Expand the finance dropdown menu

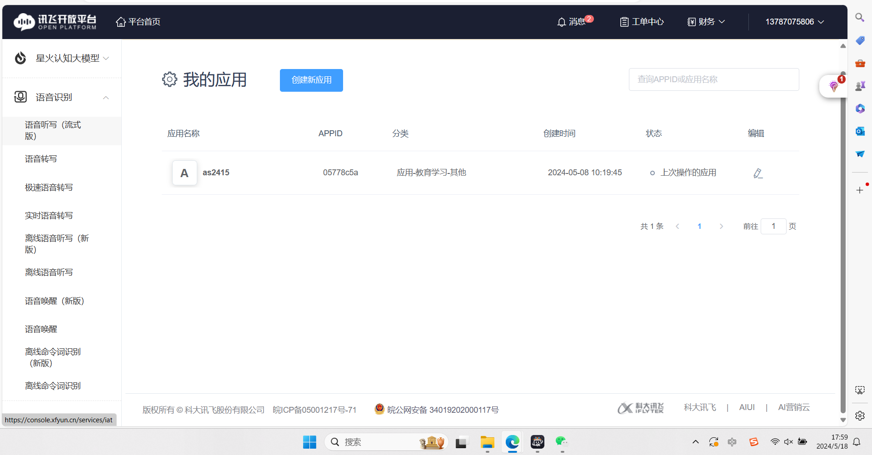pos(706,22)
